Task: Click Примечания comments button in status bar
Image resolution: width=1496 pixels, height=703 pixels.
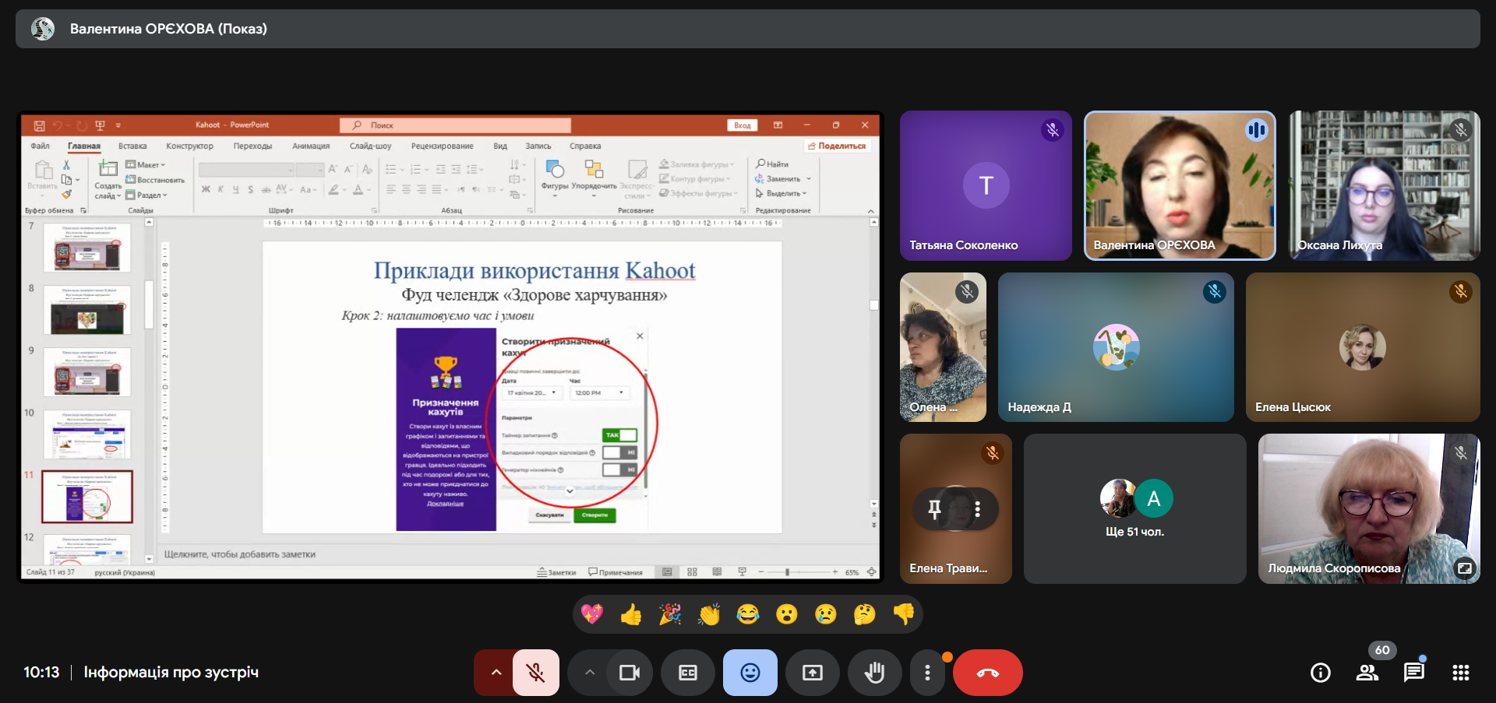Action: tap(616, 572)
